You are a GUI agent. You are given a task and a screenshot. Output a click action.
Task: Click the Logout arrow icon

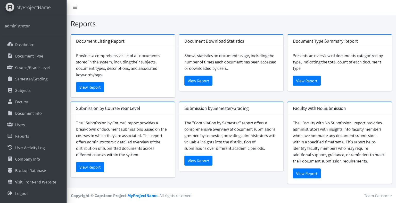10,193
